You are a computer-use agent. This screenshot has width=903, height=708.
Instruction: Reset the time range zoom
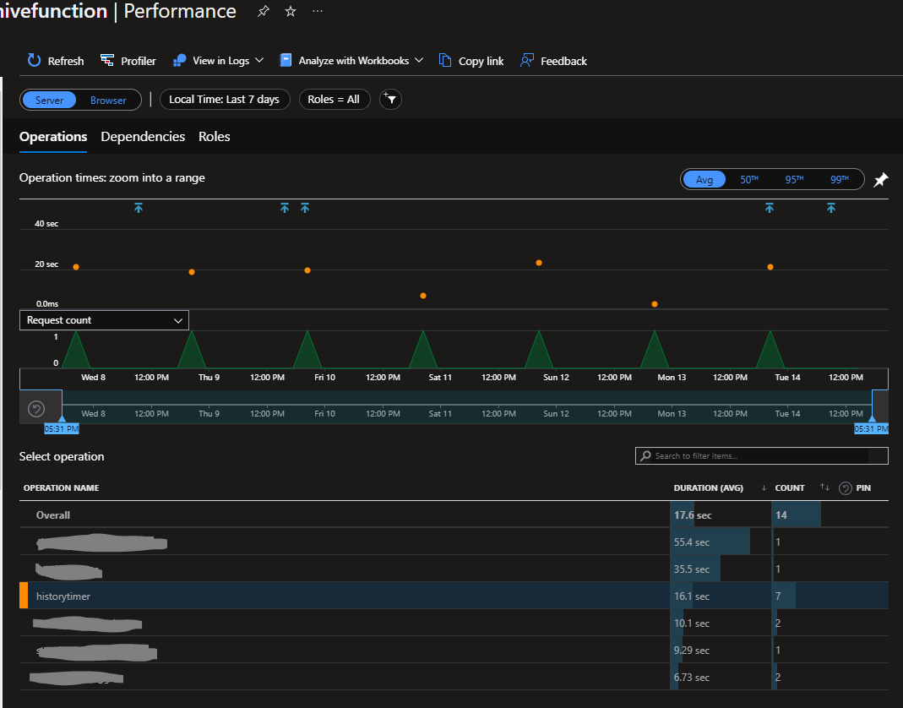36,409
